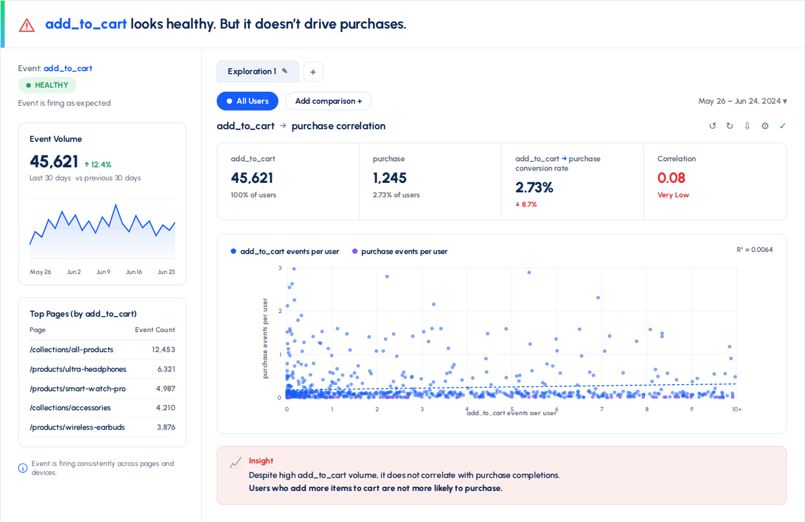805x522 pixels.
Task: Click the green checkmark icon
Action: coord(782,126)
